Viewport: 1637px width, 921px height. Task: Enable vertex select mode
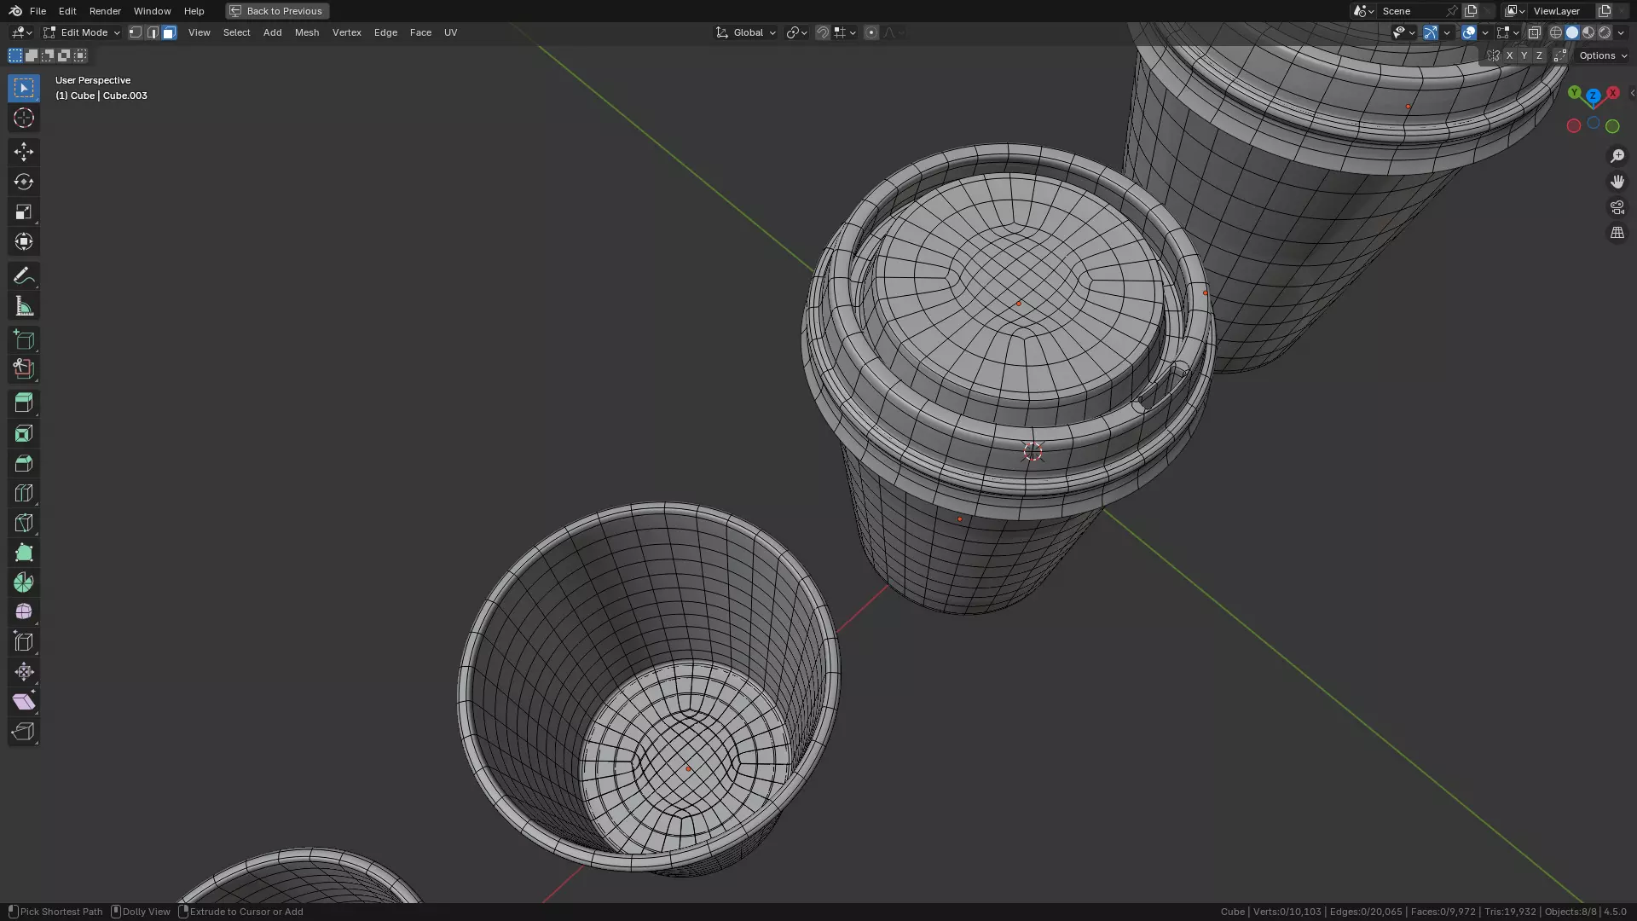coord(136,32)
